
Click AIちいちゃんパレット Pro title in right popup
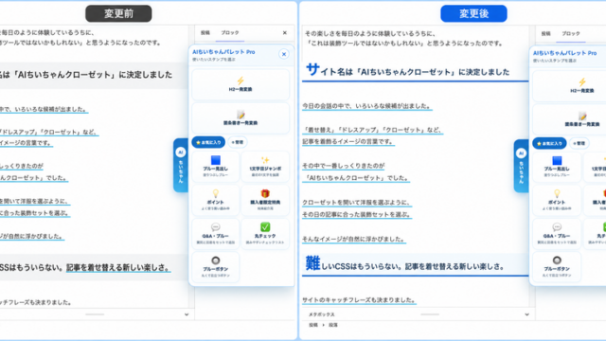564,53
